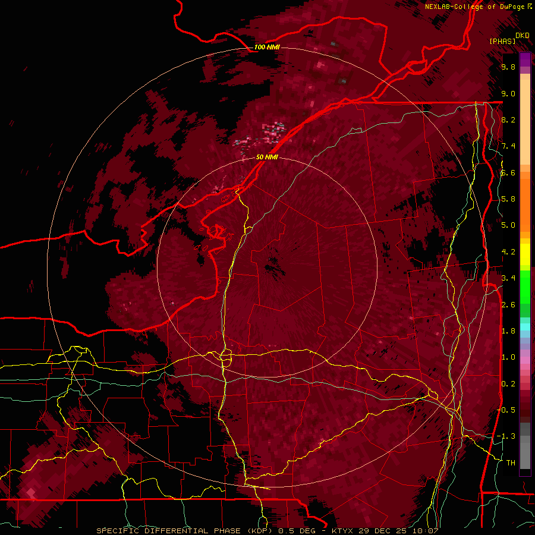
Task: Pick the orange segment of the color bar
Action: coord(525,204)
